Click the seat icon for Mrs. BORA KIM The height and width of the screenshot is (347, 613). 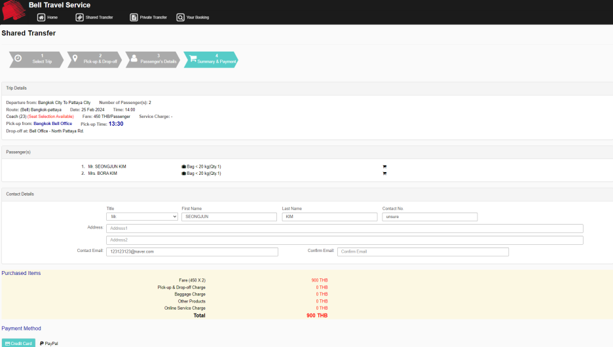[x=384, y=173]
